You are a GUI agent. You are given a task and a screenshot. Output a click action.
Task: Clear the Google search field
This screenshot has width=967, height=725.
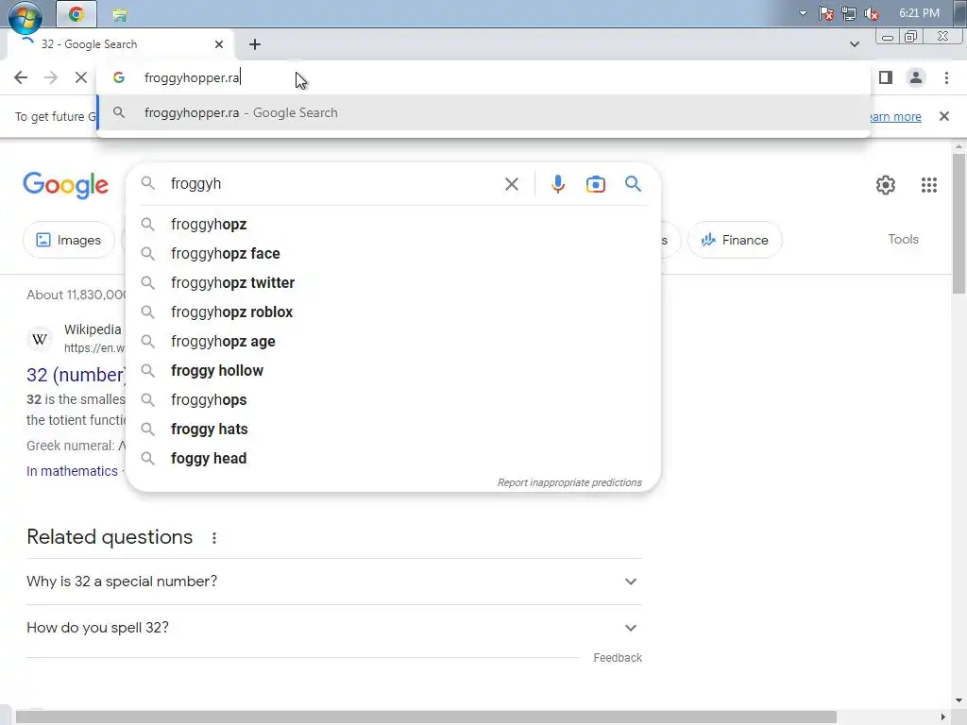[511, 184]
